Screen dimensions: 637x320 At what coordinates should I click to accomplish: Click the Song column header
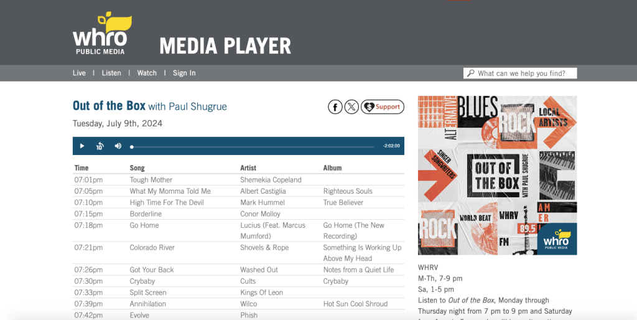point(137,168)
